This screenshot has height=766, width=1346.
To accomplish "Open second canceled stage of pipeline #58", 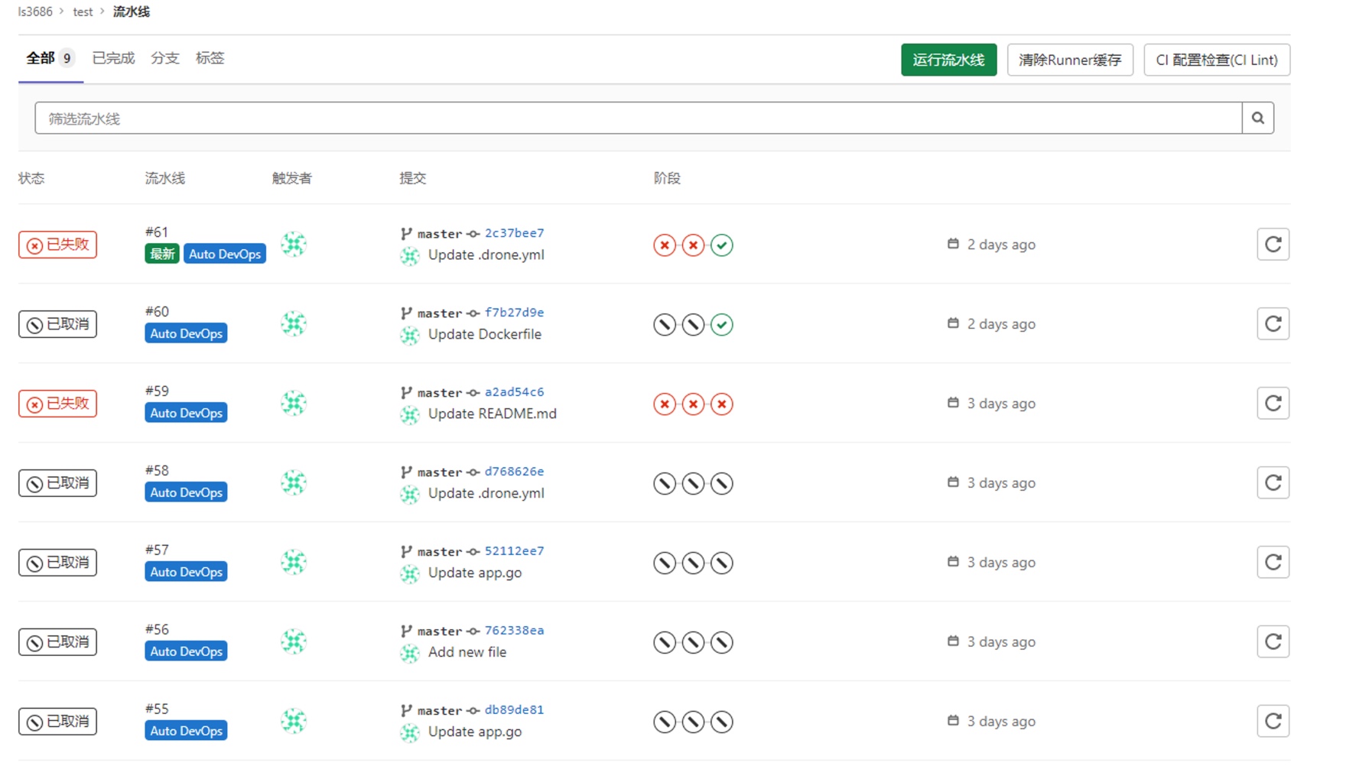I will coord(693,484).
